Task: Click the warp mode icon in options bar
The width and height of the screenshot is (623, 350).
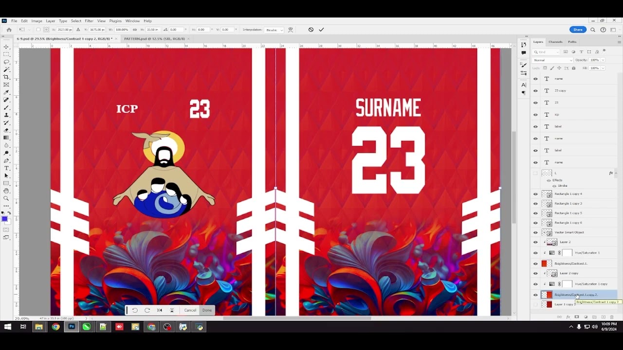Action: 291,30
